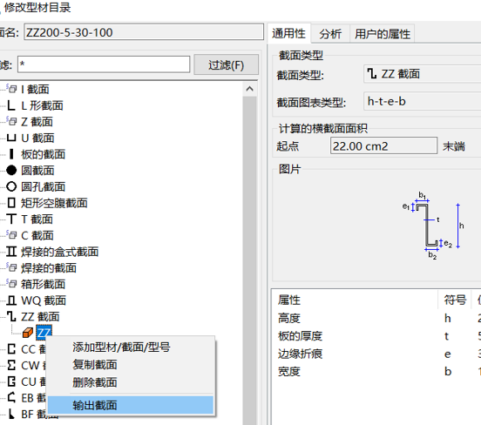This screenshot has height=425, width=481.
Task: Click the 圆截面 solid circle icon
Action: tap(11, 171)
